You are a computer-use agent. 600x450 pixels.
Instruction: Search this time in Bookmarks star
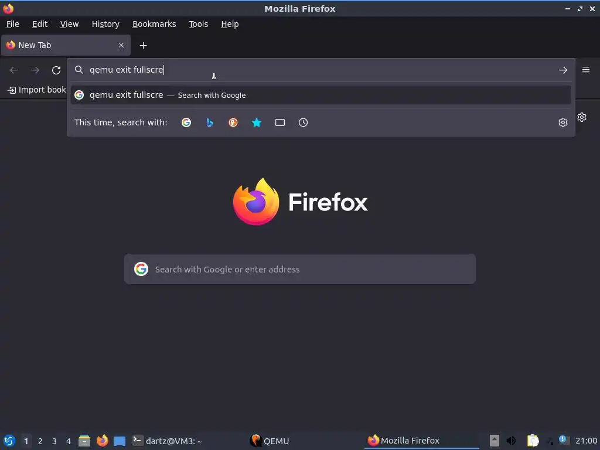257,122
